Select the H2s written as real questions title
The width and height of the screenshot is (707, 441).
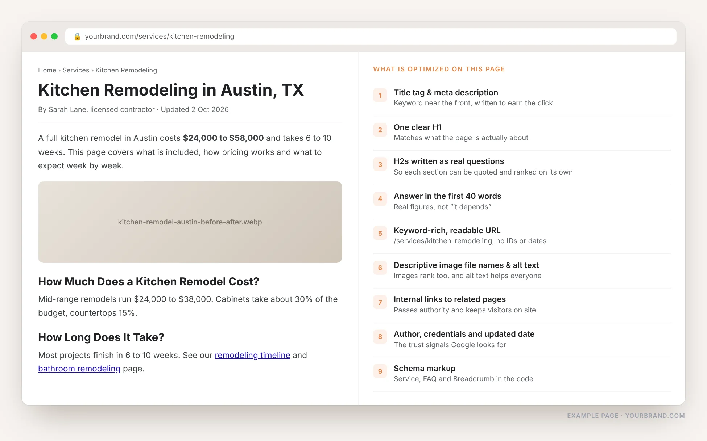(449, 161)
